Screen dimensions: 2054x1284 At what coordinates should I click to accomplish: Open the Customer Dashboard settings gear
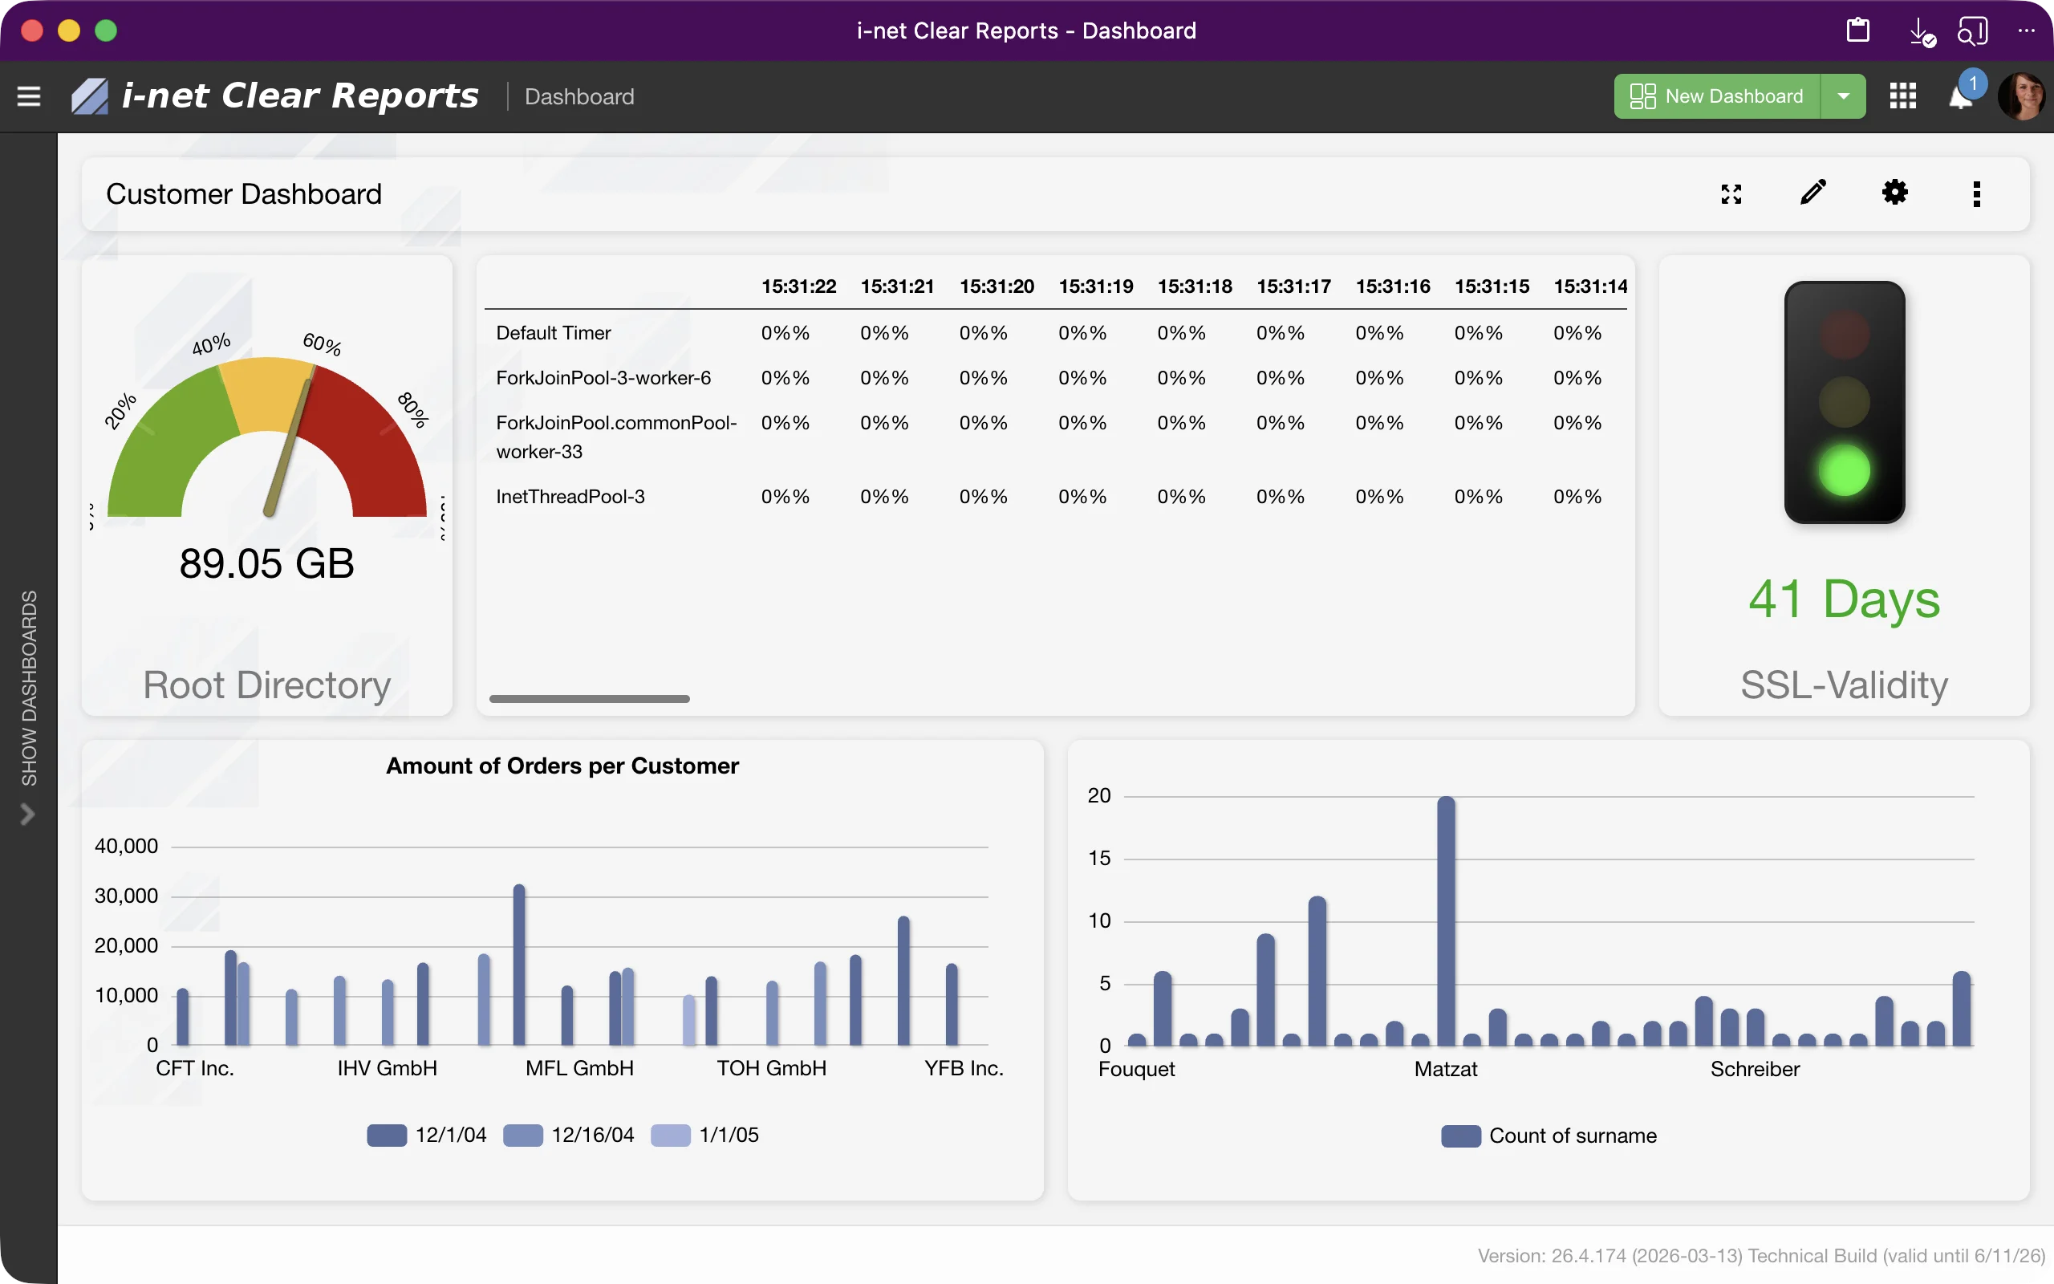(1896, 193)
